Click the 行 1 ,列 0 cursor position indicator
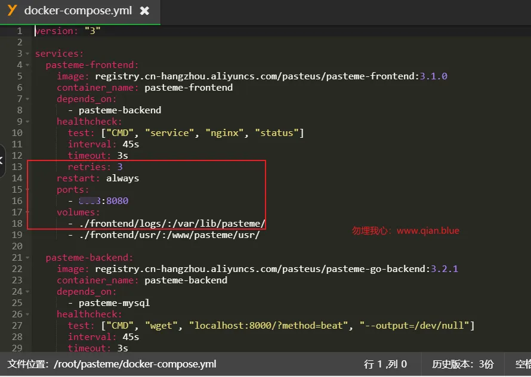The height and width of the screenshot is (377, 531). click(x=385, y=364)
